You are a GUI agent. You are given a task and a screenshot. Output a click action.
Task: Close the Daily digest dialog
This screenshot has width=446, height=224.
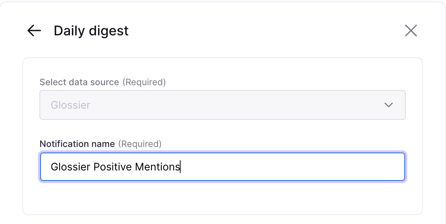click(x=411, y=31)
